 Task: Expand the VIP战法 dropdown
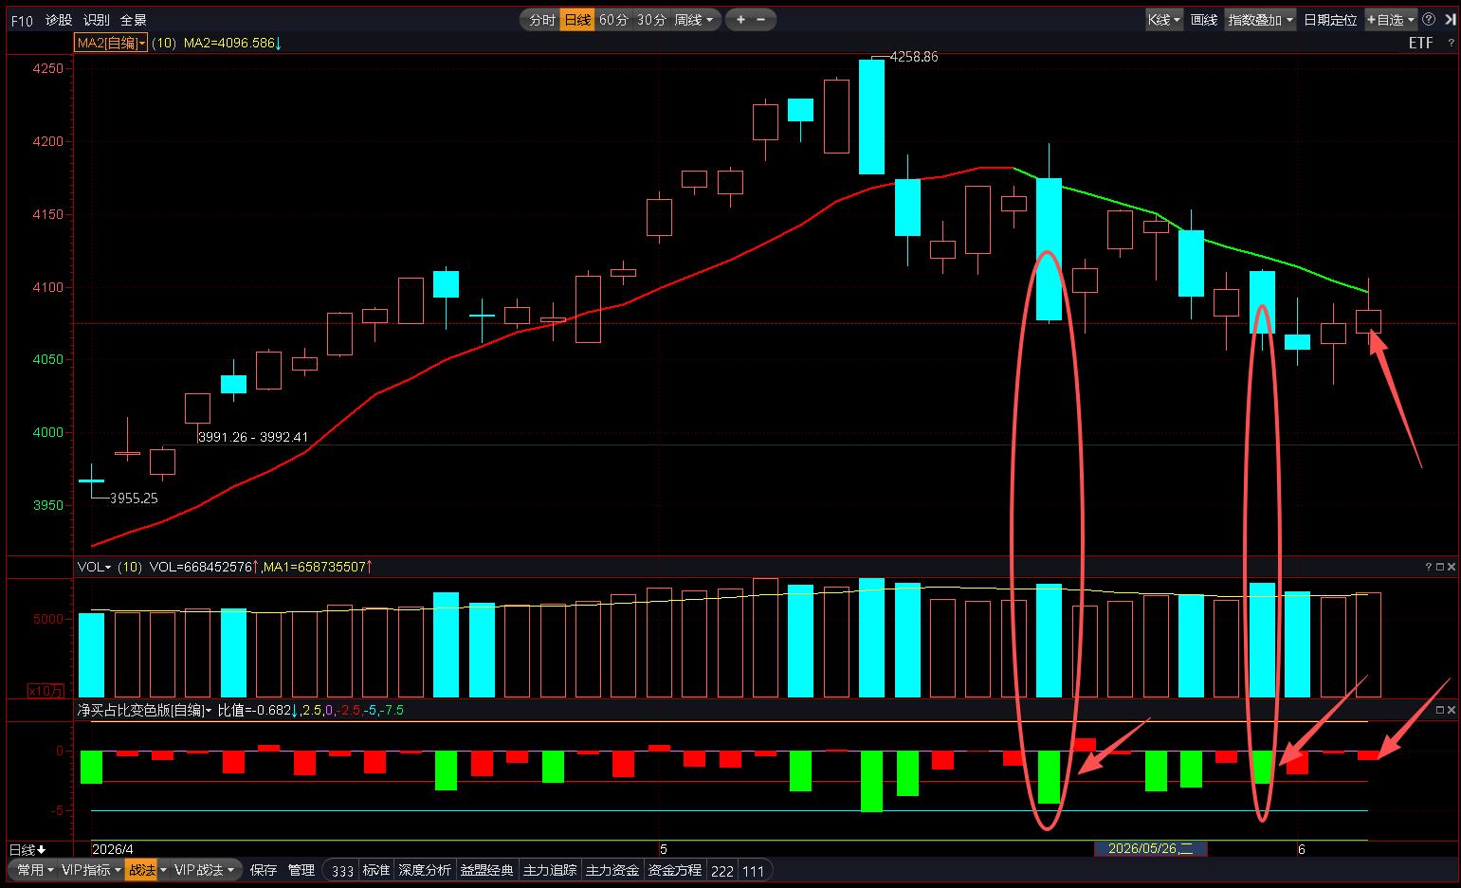pos(205,870)
